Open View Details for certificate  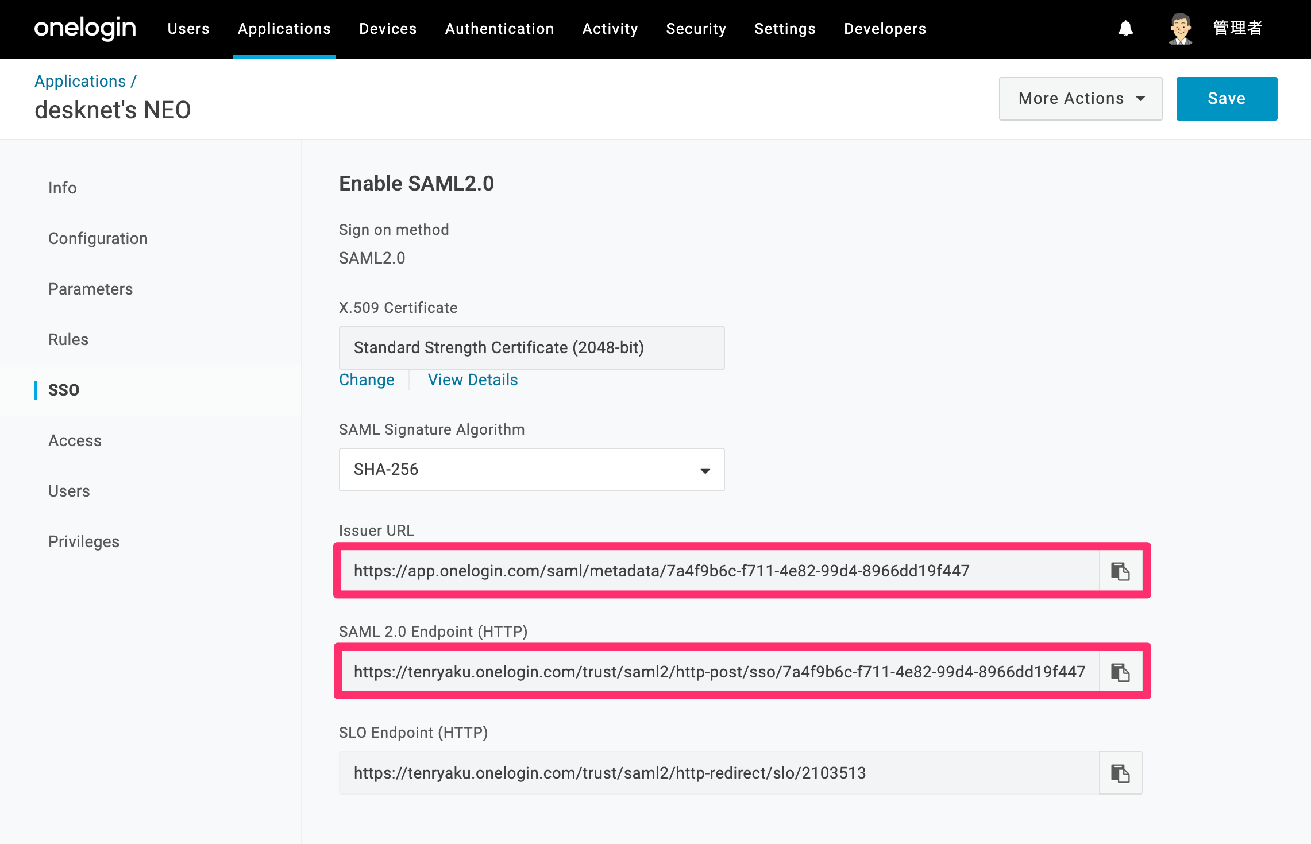(473, 380)
